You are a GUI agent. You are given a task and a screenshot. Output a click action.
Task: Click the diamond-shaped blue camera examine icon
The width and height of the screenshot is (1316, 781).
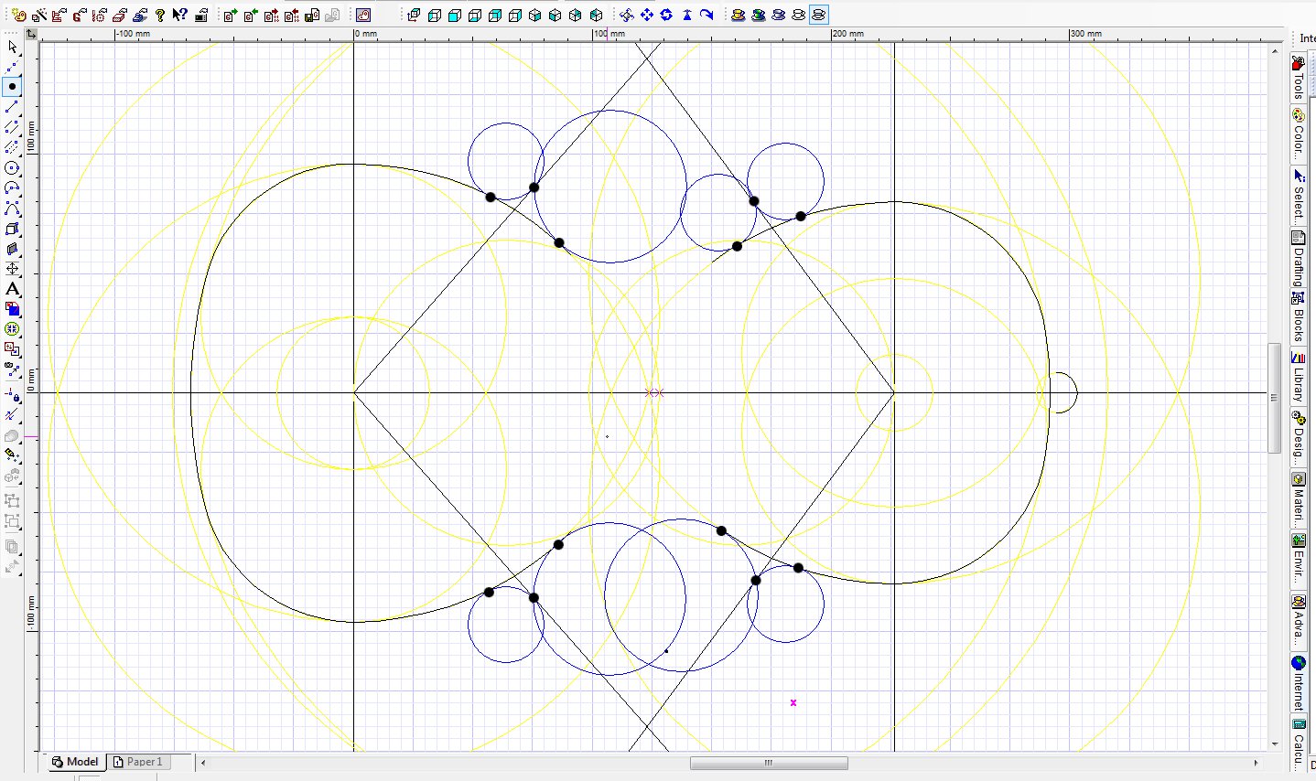(x=626, y=15)
